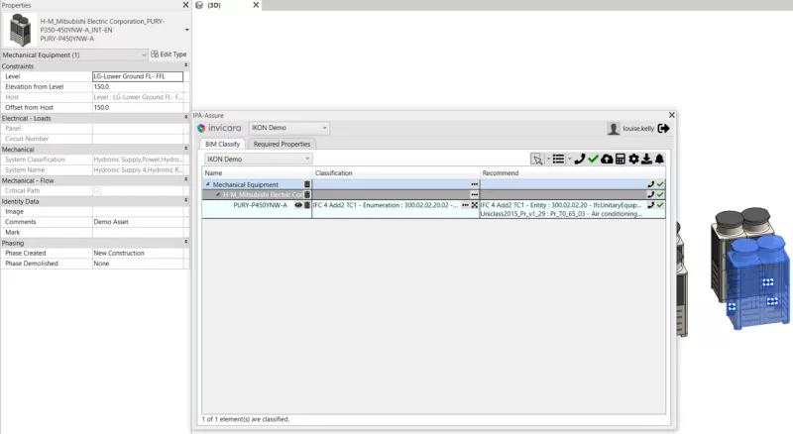The height and width of the screenshot is (434, 793).
Task: Click the Phase Demolished value None
Action: [x=138, y=264]
